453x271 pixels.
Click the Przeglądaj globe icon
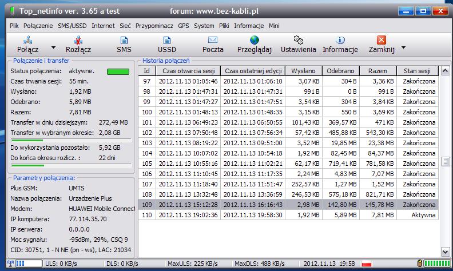[255, 40]
